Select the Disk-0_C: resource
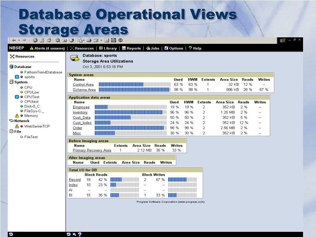 click(32, 106)
